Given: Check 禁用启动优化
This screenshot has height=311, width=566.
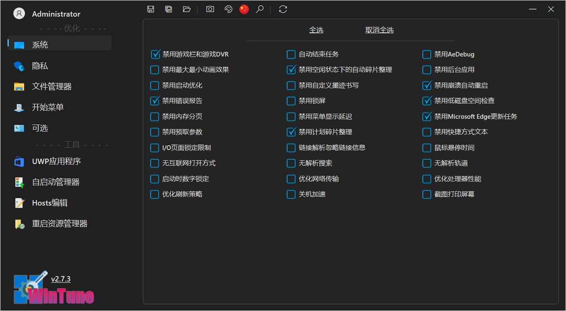Looking at the screenshot, I should [x=155, y=86].
